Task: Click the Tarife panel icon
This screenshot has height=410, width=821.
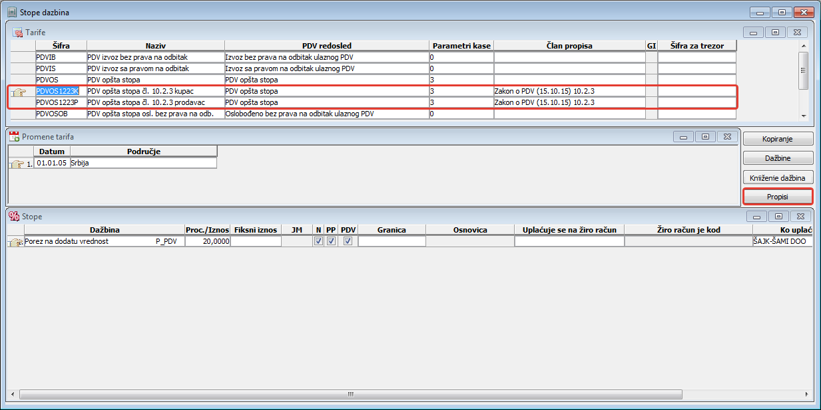Action: 17,32
